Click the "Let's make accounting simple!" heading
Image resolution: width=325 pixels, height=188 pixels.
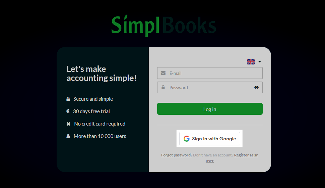pyautogui.click(x=102, y=74)
